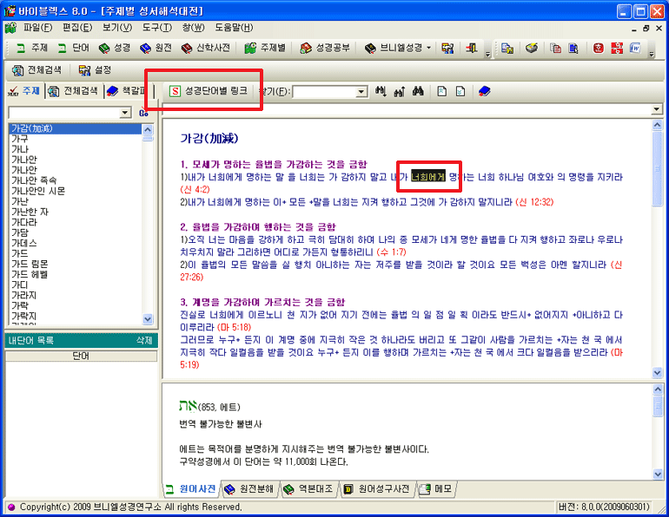Switch to the 전체검색 side tab
The width and height of the screenshot is (669, 517).
point(73,91)
